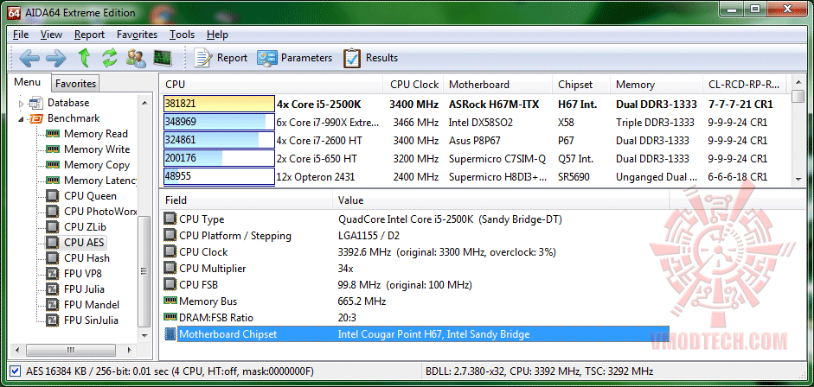Image resolution: width=814 pixels, height=387 pixels.
Task: Click the tree horizontal scroll-right arrow
Action: pyautogui.click(x=131, y=348)
